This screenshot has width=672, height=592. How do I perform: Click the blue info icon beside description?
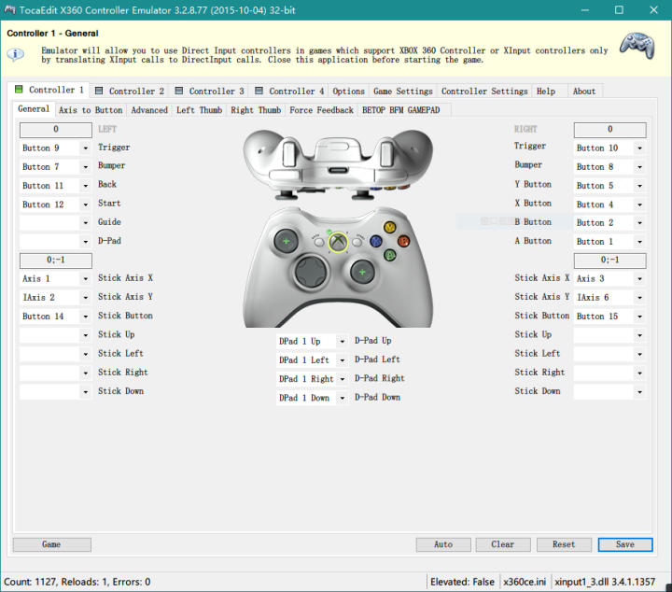coord(16,54)
